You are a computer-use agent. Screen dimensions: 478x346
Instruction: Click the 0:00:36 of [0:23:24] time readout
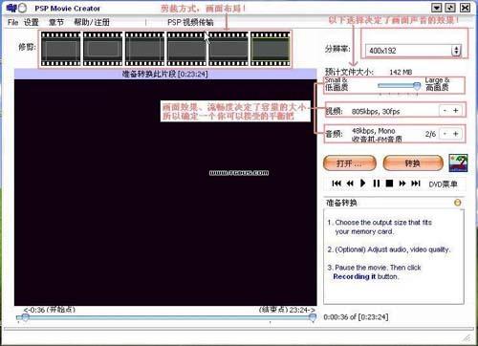[356, 317]
